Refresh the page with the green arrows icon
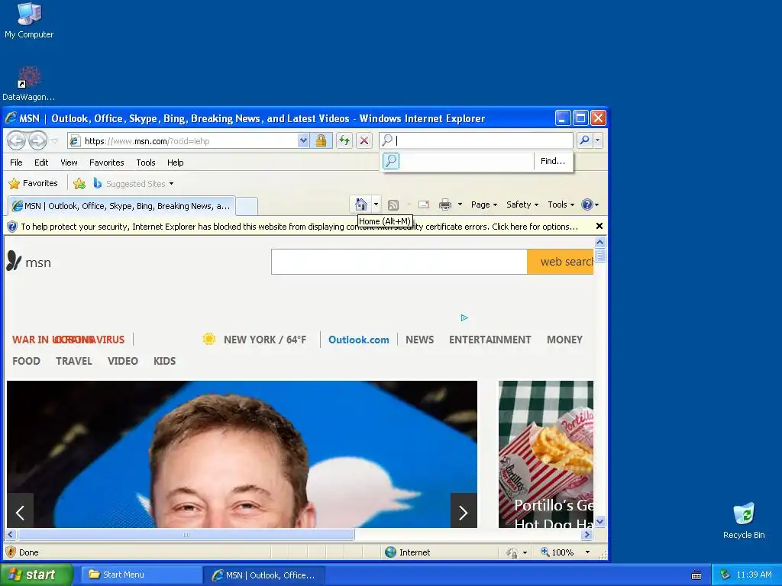782x586 pixels. [x=344, y=140]
